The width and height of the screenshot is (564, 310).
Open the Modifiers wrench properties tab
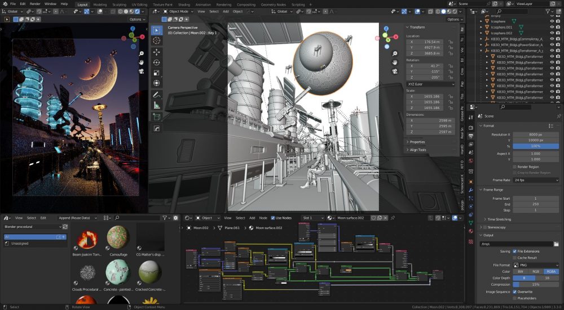[471, 190]
